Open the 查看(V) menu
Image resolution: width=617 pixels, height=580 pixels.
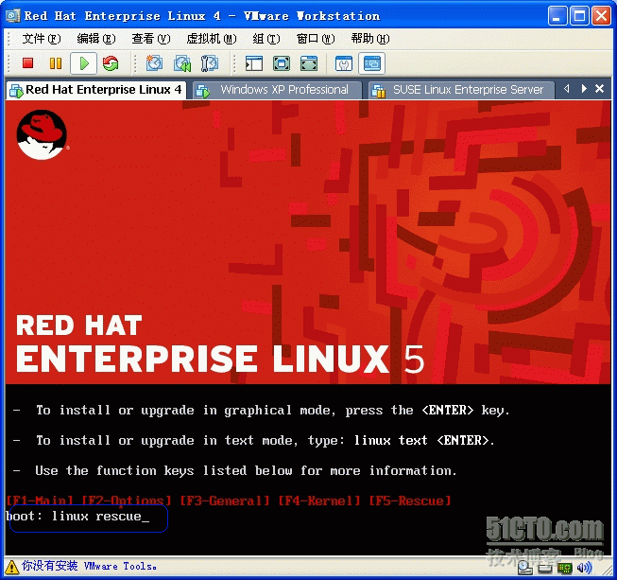[151, 39]
